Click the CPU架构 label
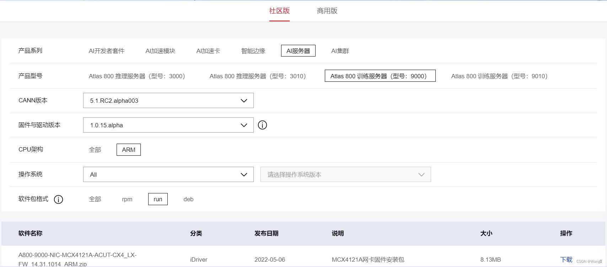Image resolution: width=607 pixels, height=267 pixels. coord(31,149)
